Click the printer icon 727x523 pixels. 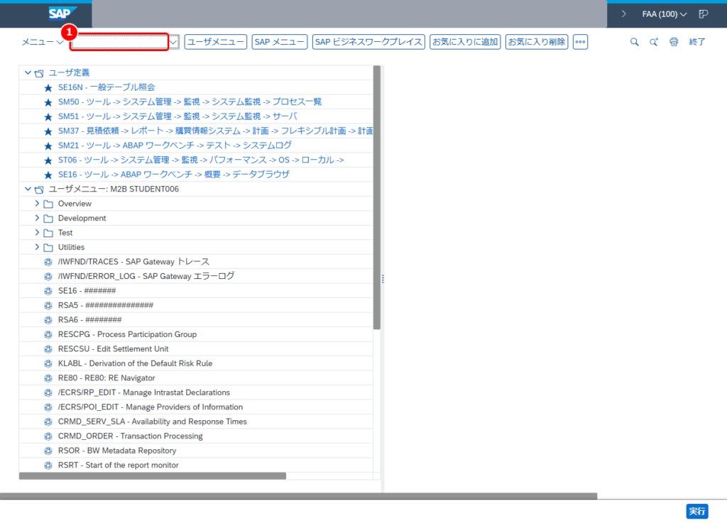(674, 42)
